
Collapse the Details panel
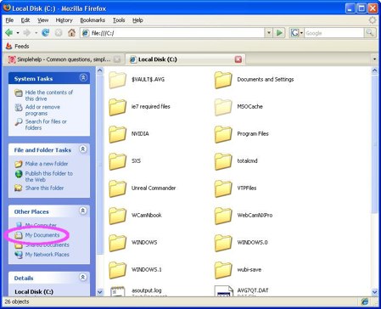click(x=83, y=277)
